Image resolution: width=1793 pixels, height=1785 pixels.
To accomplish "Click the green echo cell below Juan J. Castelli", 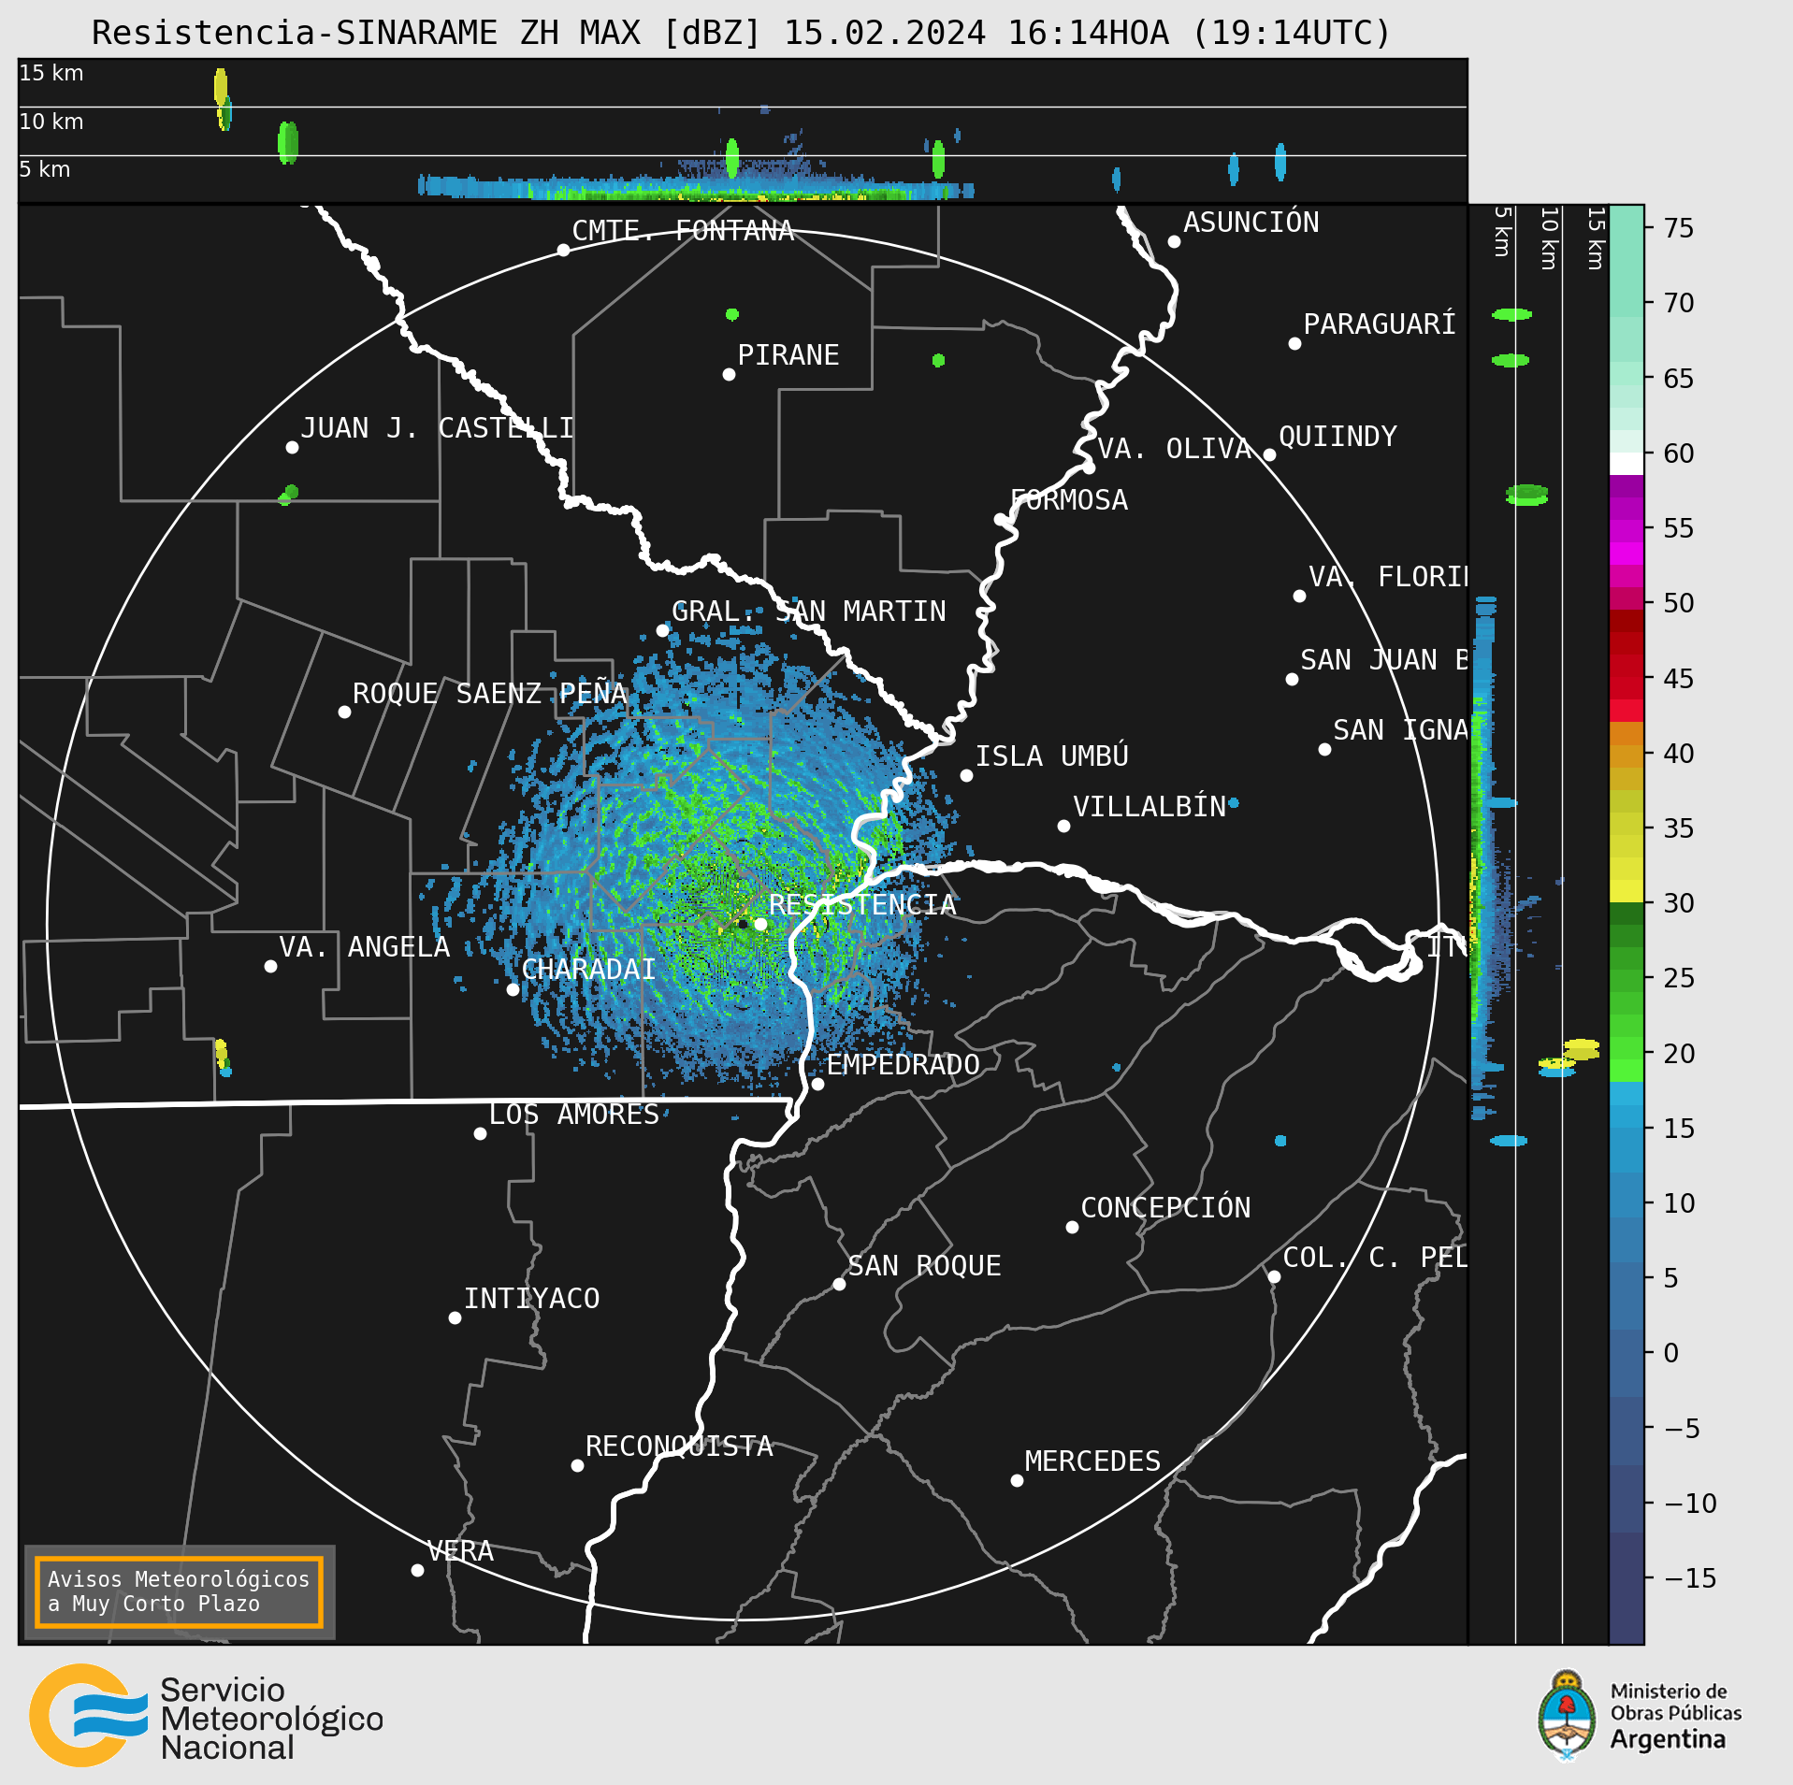I will [288, 495].
